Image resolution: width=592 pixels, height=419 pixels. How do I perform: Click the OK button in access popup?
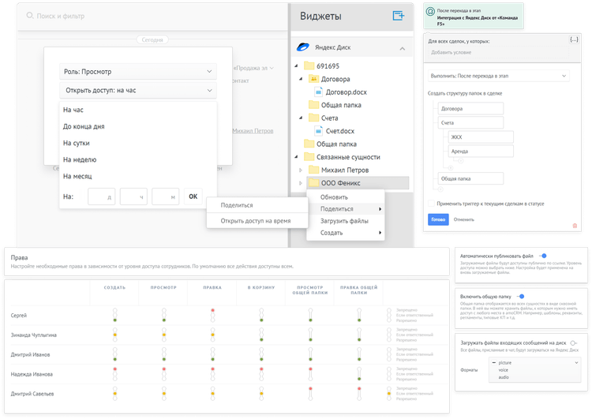[193, 196]
